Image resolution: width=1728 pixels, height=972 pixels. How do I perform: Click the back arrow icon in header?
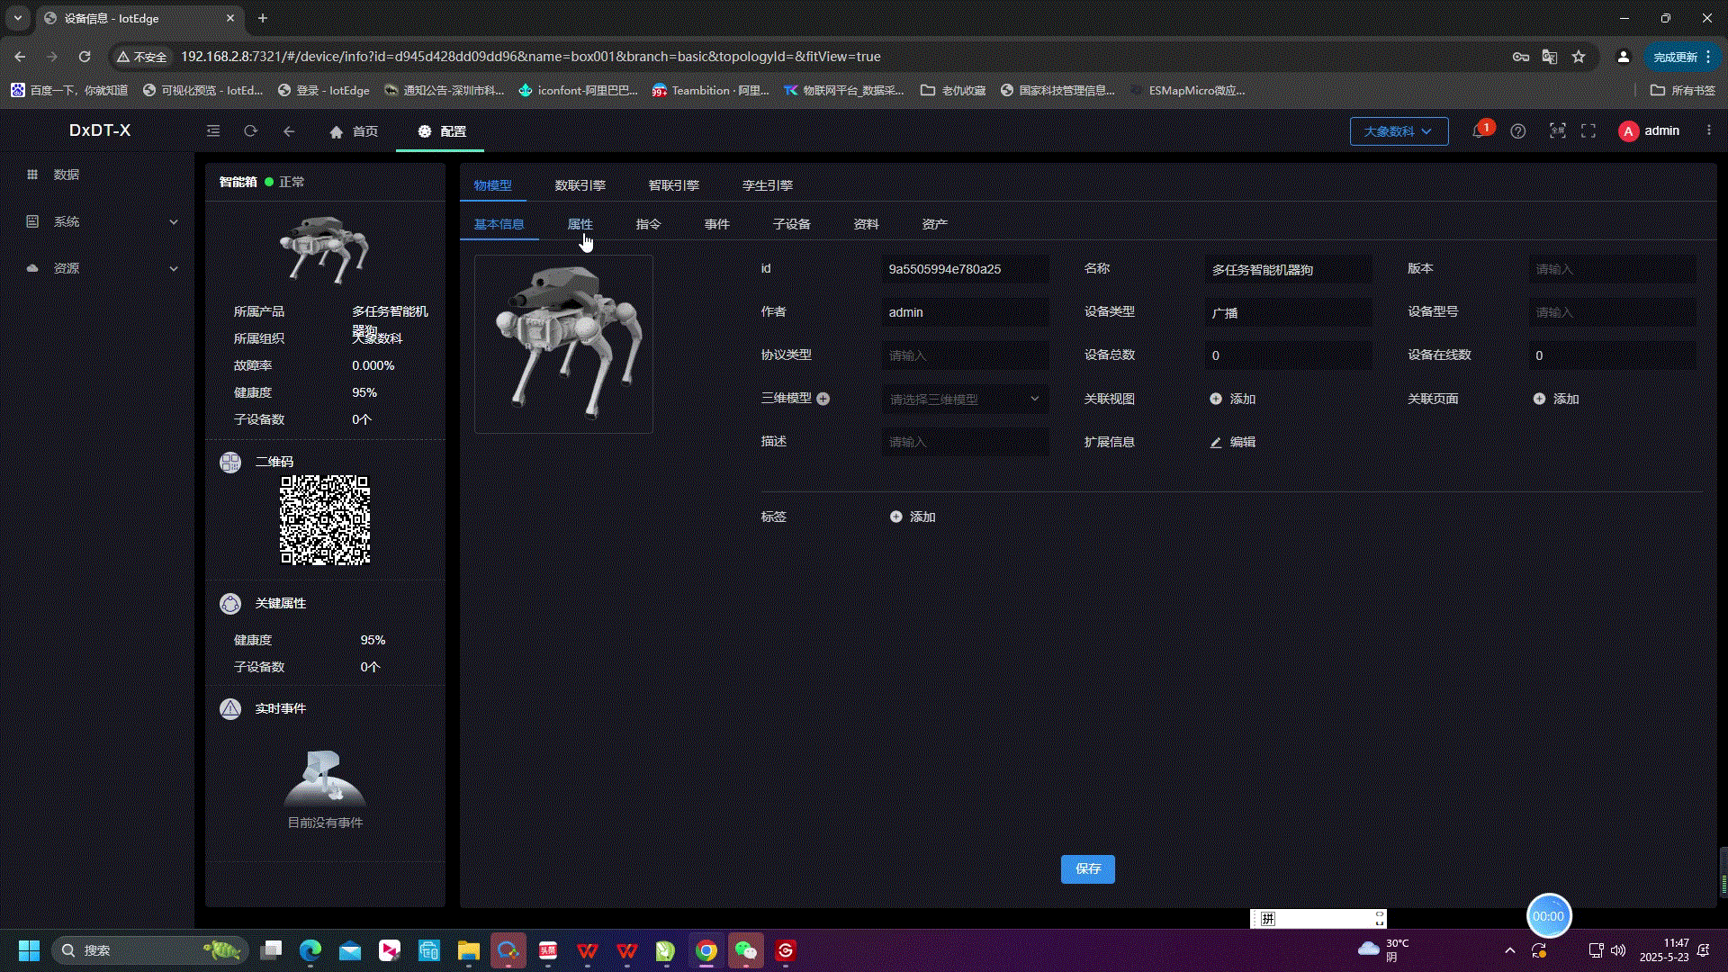[289, 131]
